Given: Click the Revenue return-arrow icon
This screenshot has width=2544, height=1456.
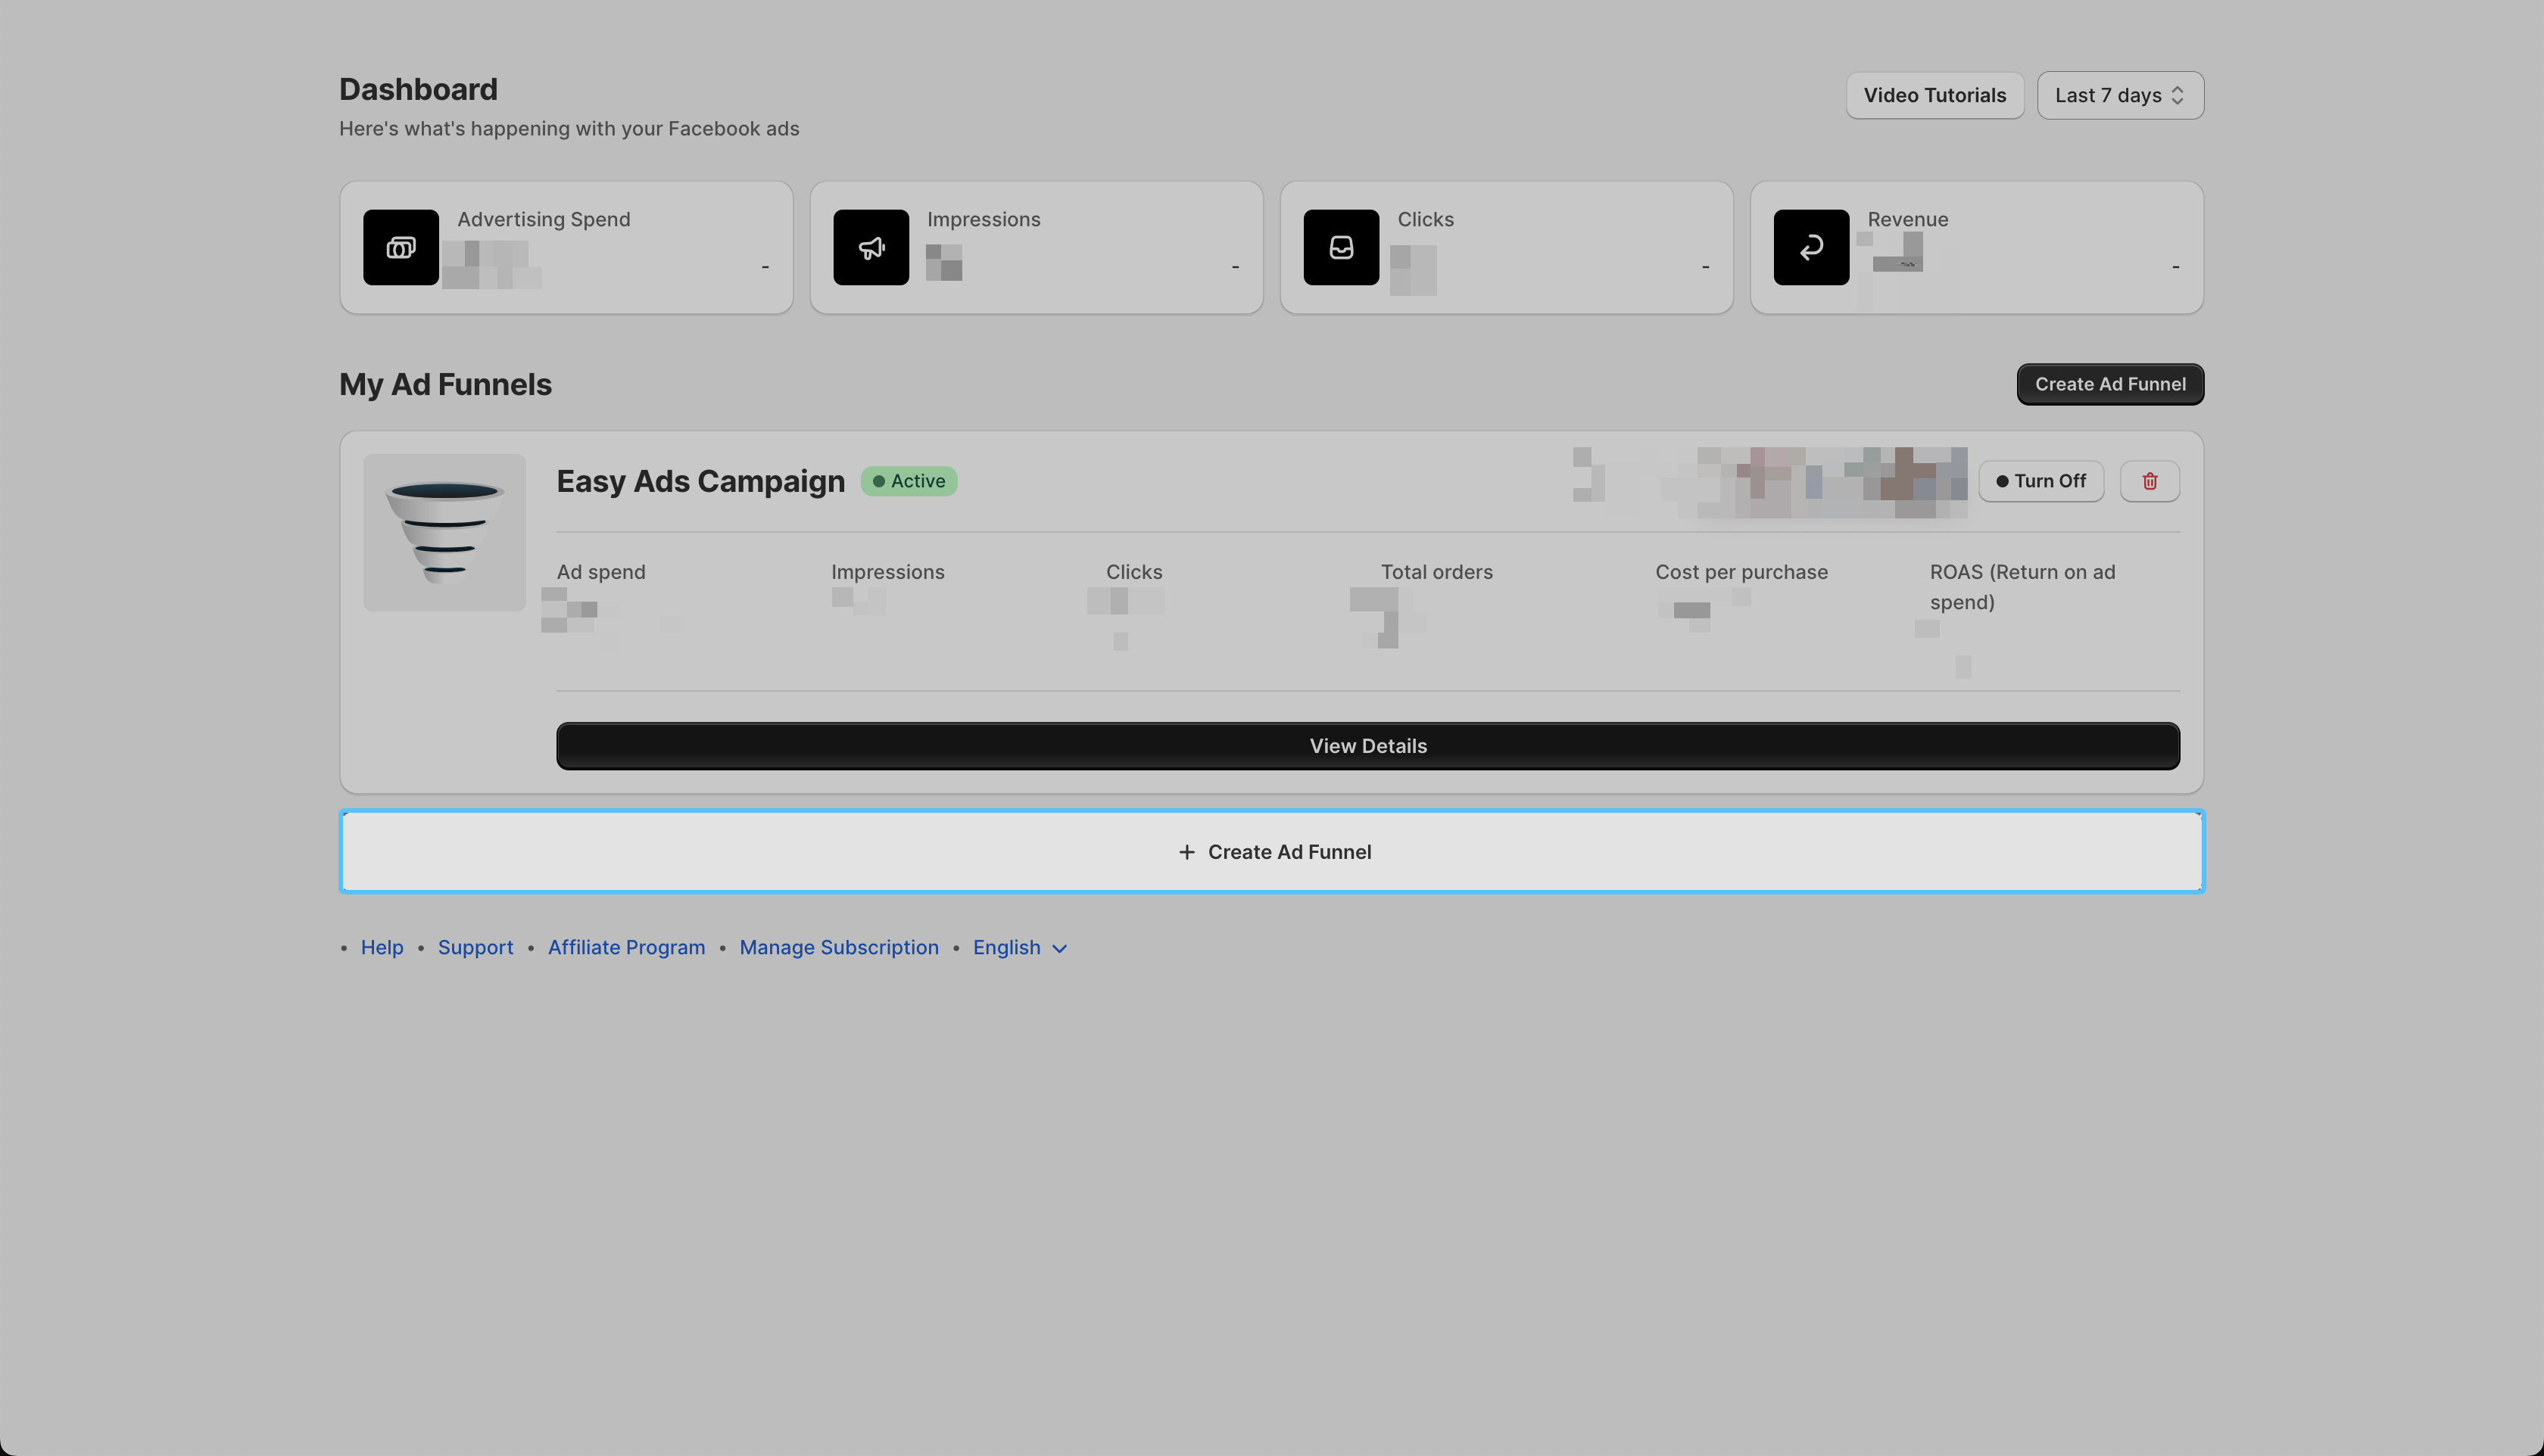Looking at the screenshot, I should (1811, 247).
